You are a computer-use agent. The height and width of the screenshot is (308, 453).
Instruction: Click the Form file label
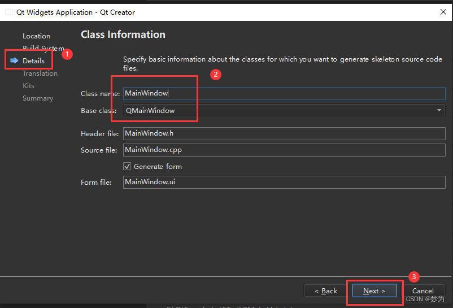(x=96, y=183)
